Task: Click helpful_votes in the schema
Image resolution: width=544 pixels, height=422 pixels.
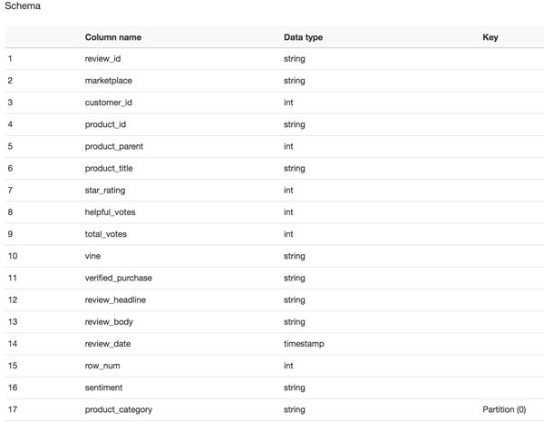Action: click(x=110, y=211)
